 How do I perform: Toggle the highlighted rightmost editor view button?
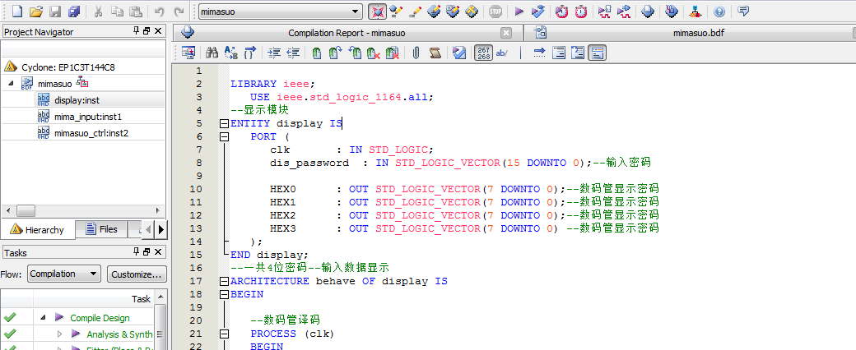pyautogui.click(x=598, y=53)
